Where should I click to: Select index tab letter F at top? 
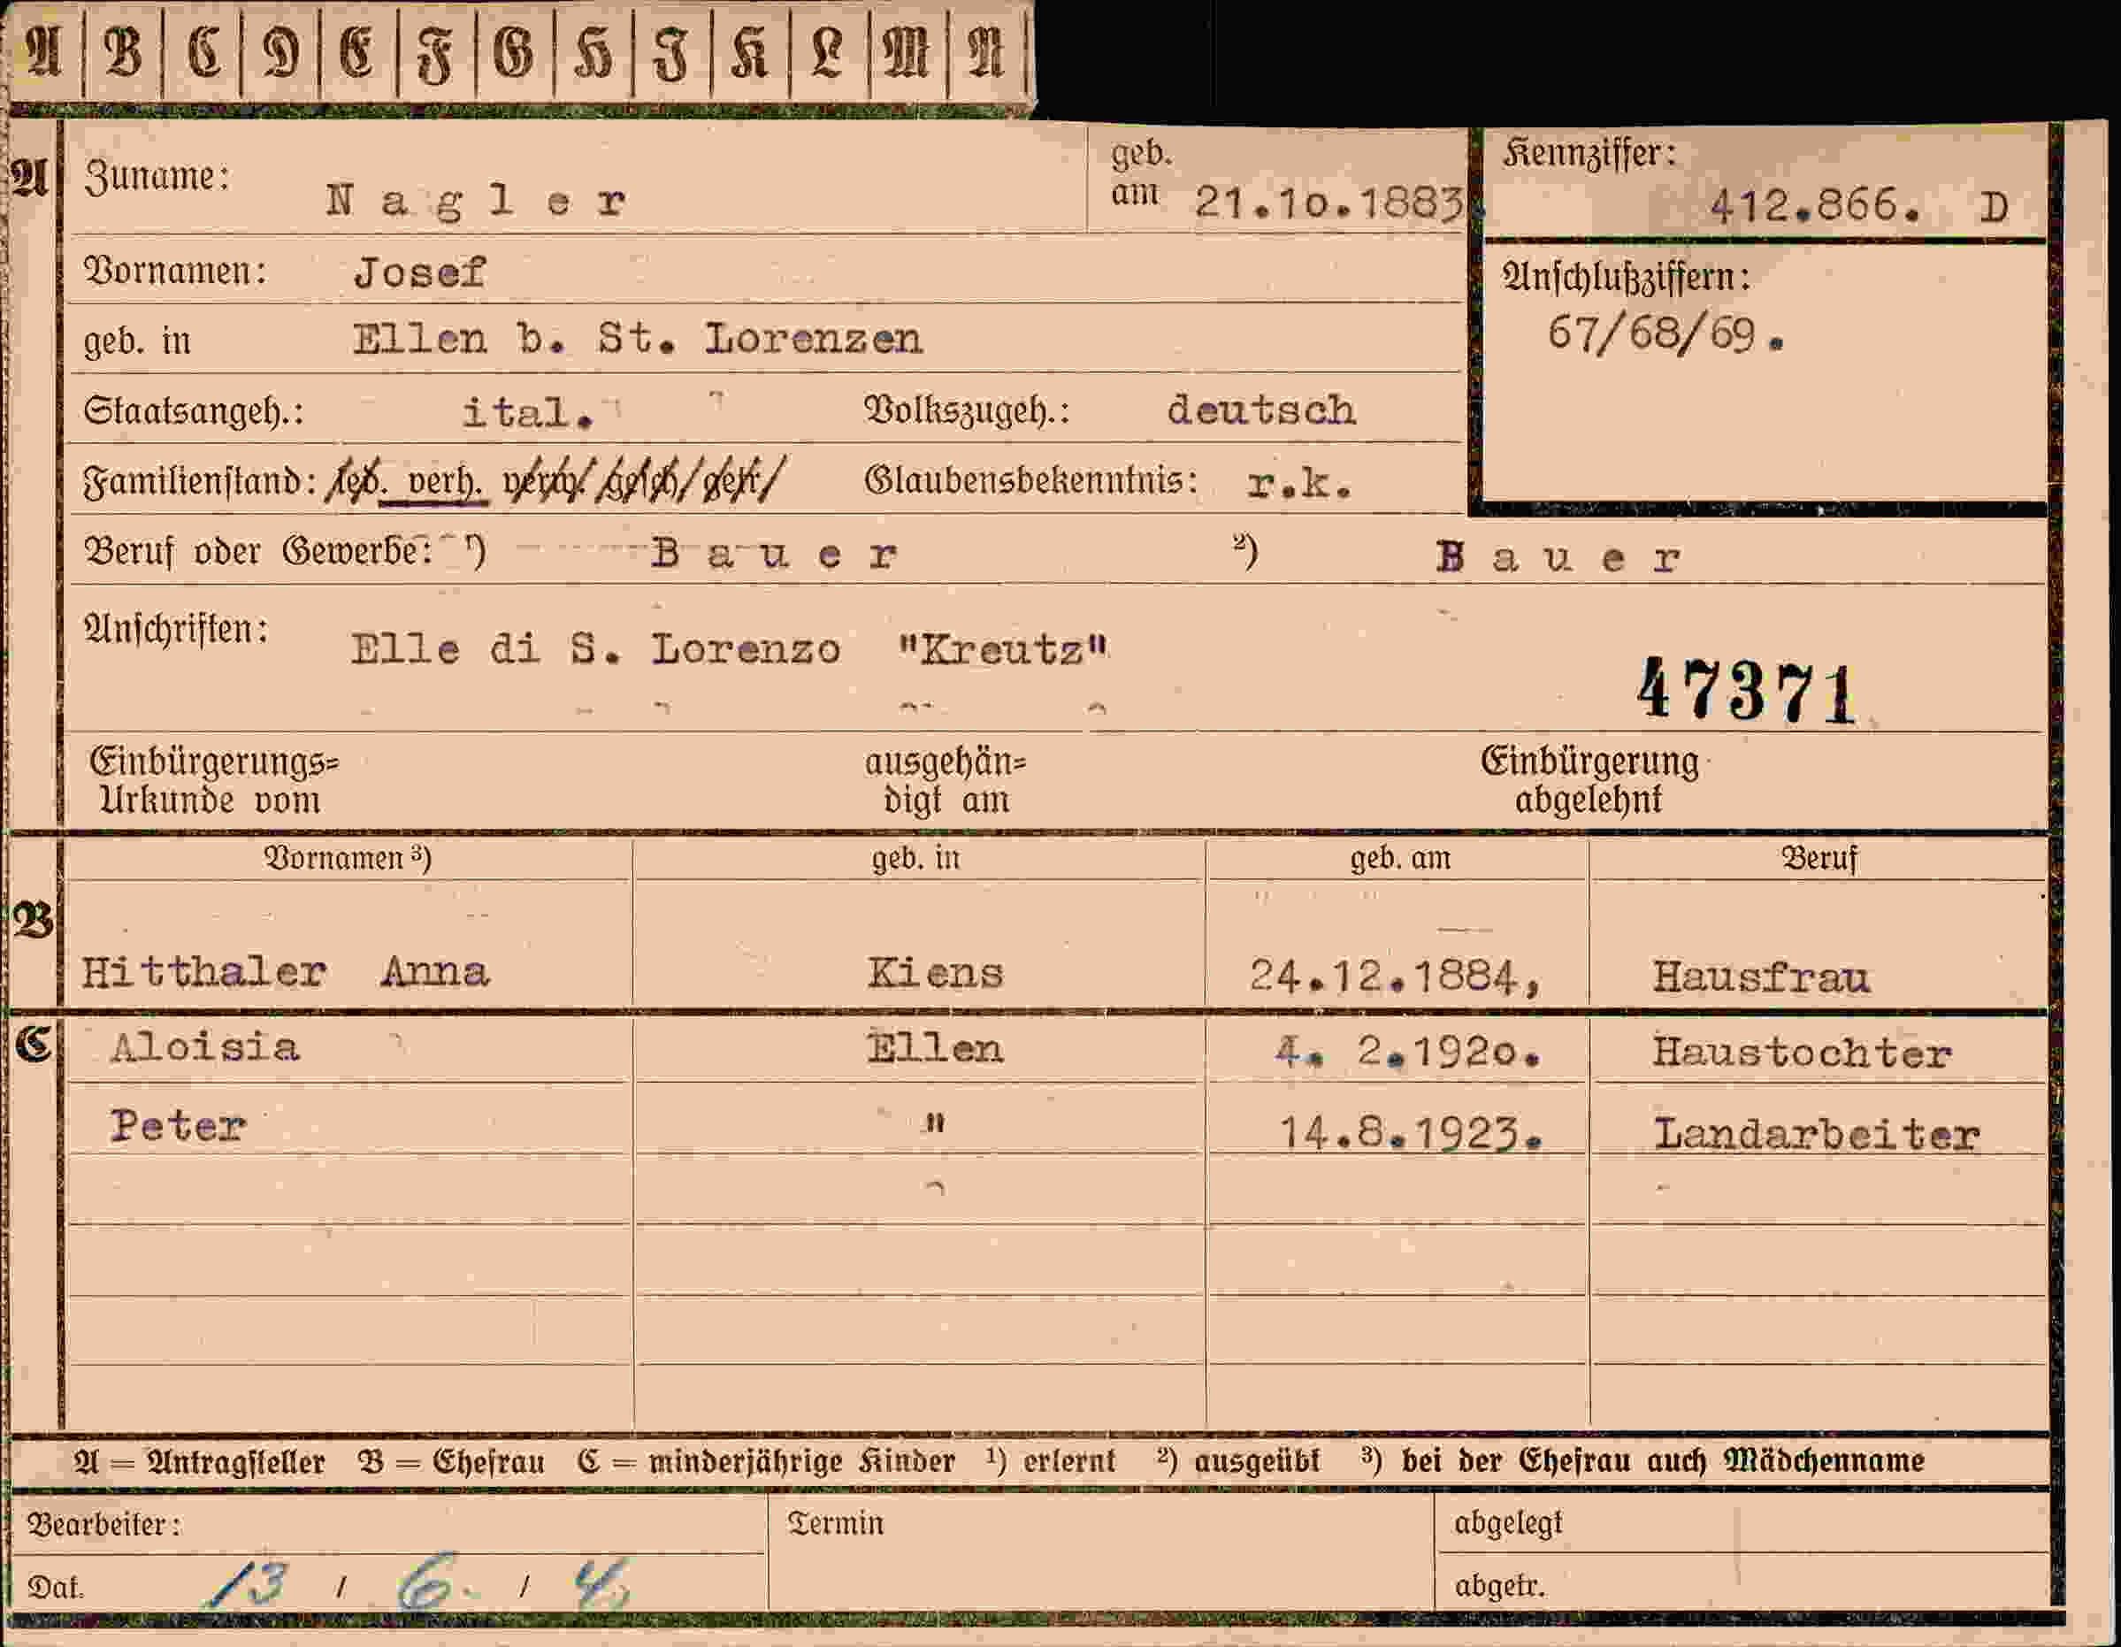tap(436, 53)
